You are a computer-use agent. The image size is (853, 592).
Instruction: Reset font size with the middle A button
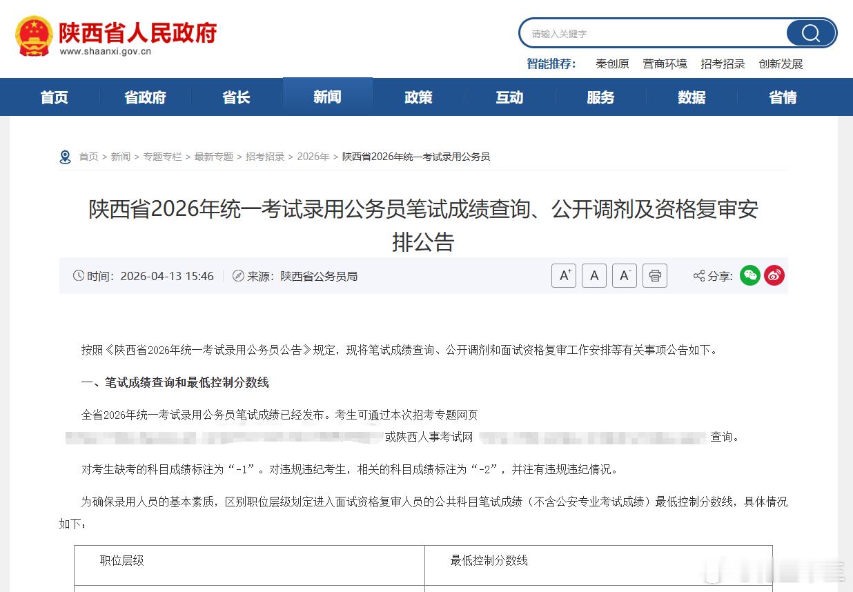click(x=594, y=275)
